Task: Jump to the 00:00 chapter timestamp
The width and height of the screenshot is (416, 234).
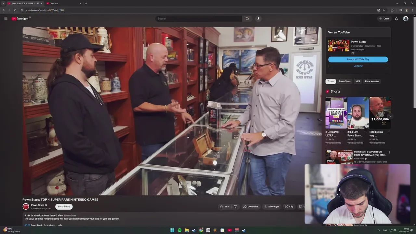Action: (27, 225)
